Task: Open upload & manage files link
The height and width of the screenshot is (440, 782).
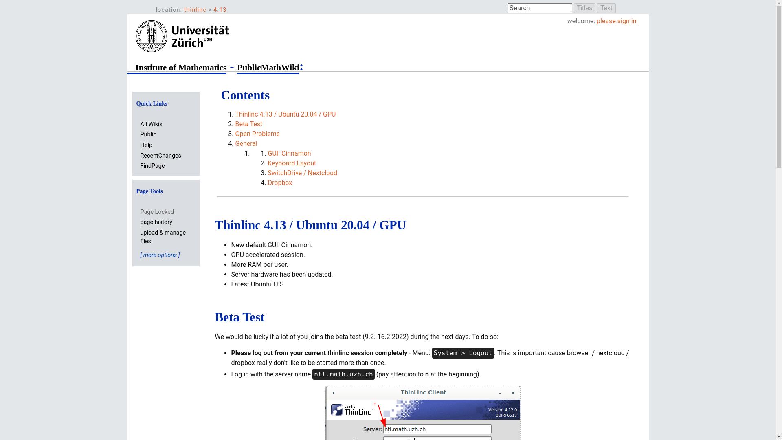Action: (163, 237)
